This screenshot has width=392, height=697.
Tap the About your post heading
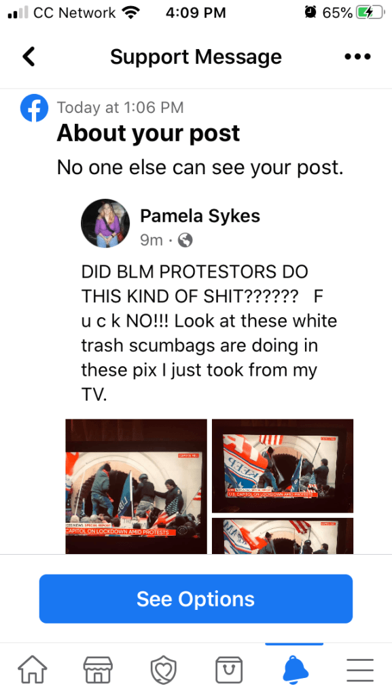[148, 133]
